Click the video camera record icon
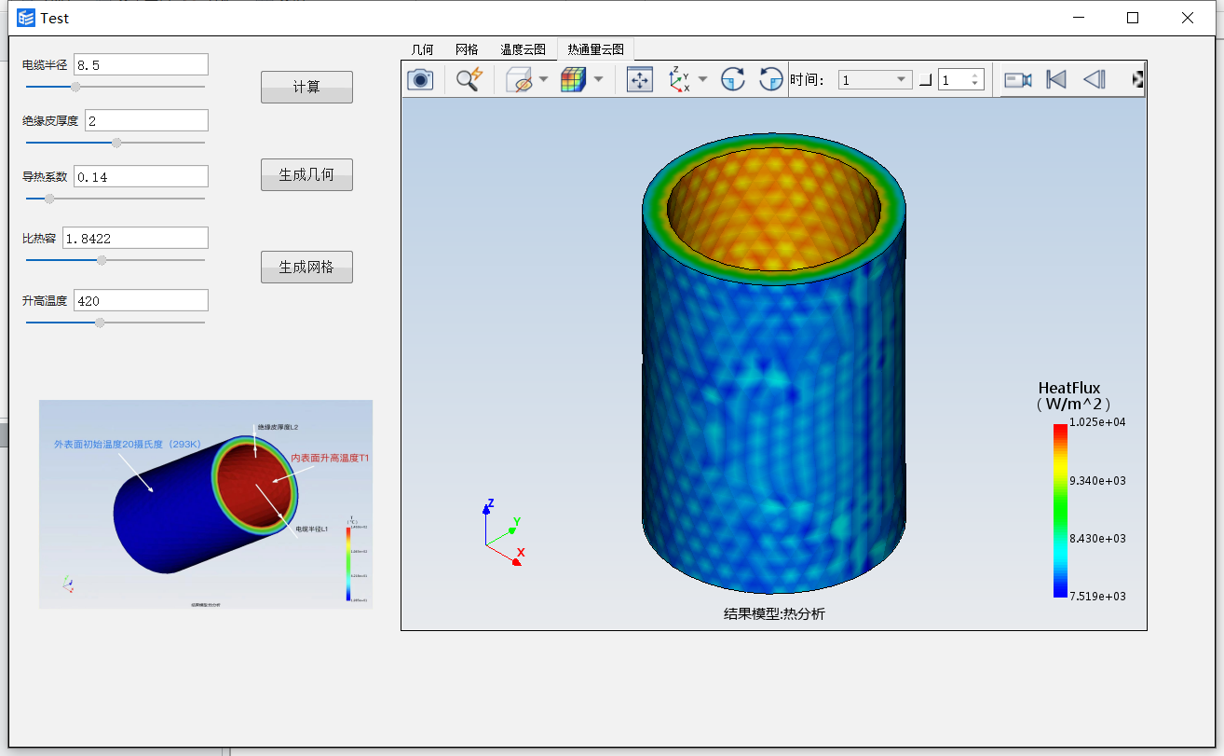The width and height of the screenshot is (1224, 756). [x=1017, y=80]
